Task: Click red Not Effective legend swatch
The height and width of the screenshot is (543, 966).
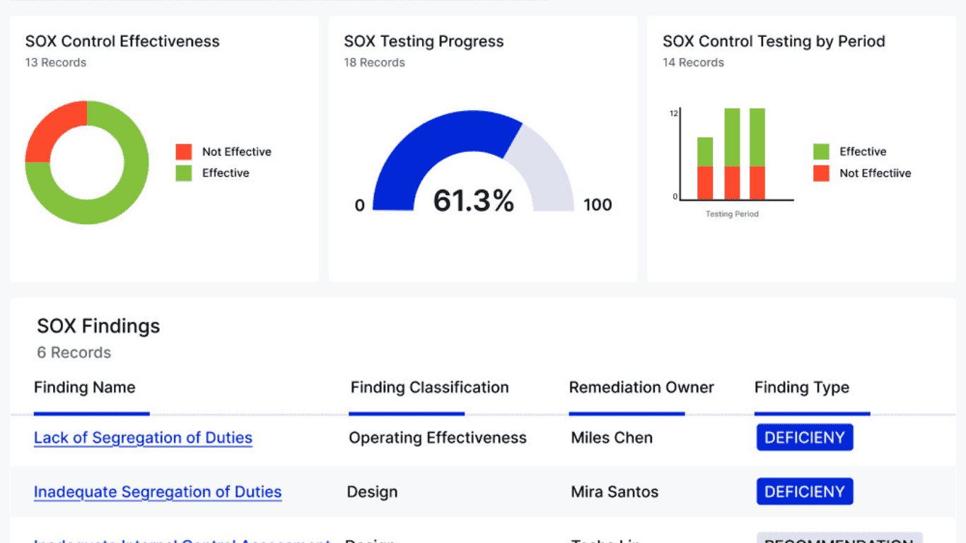Action: pyautogui.click(x=184, y=152)
